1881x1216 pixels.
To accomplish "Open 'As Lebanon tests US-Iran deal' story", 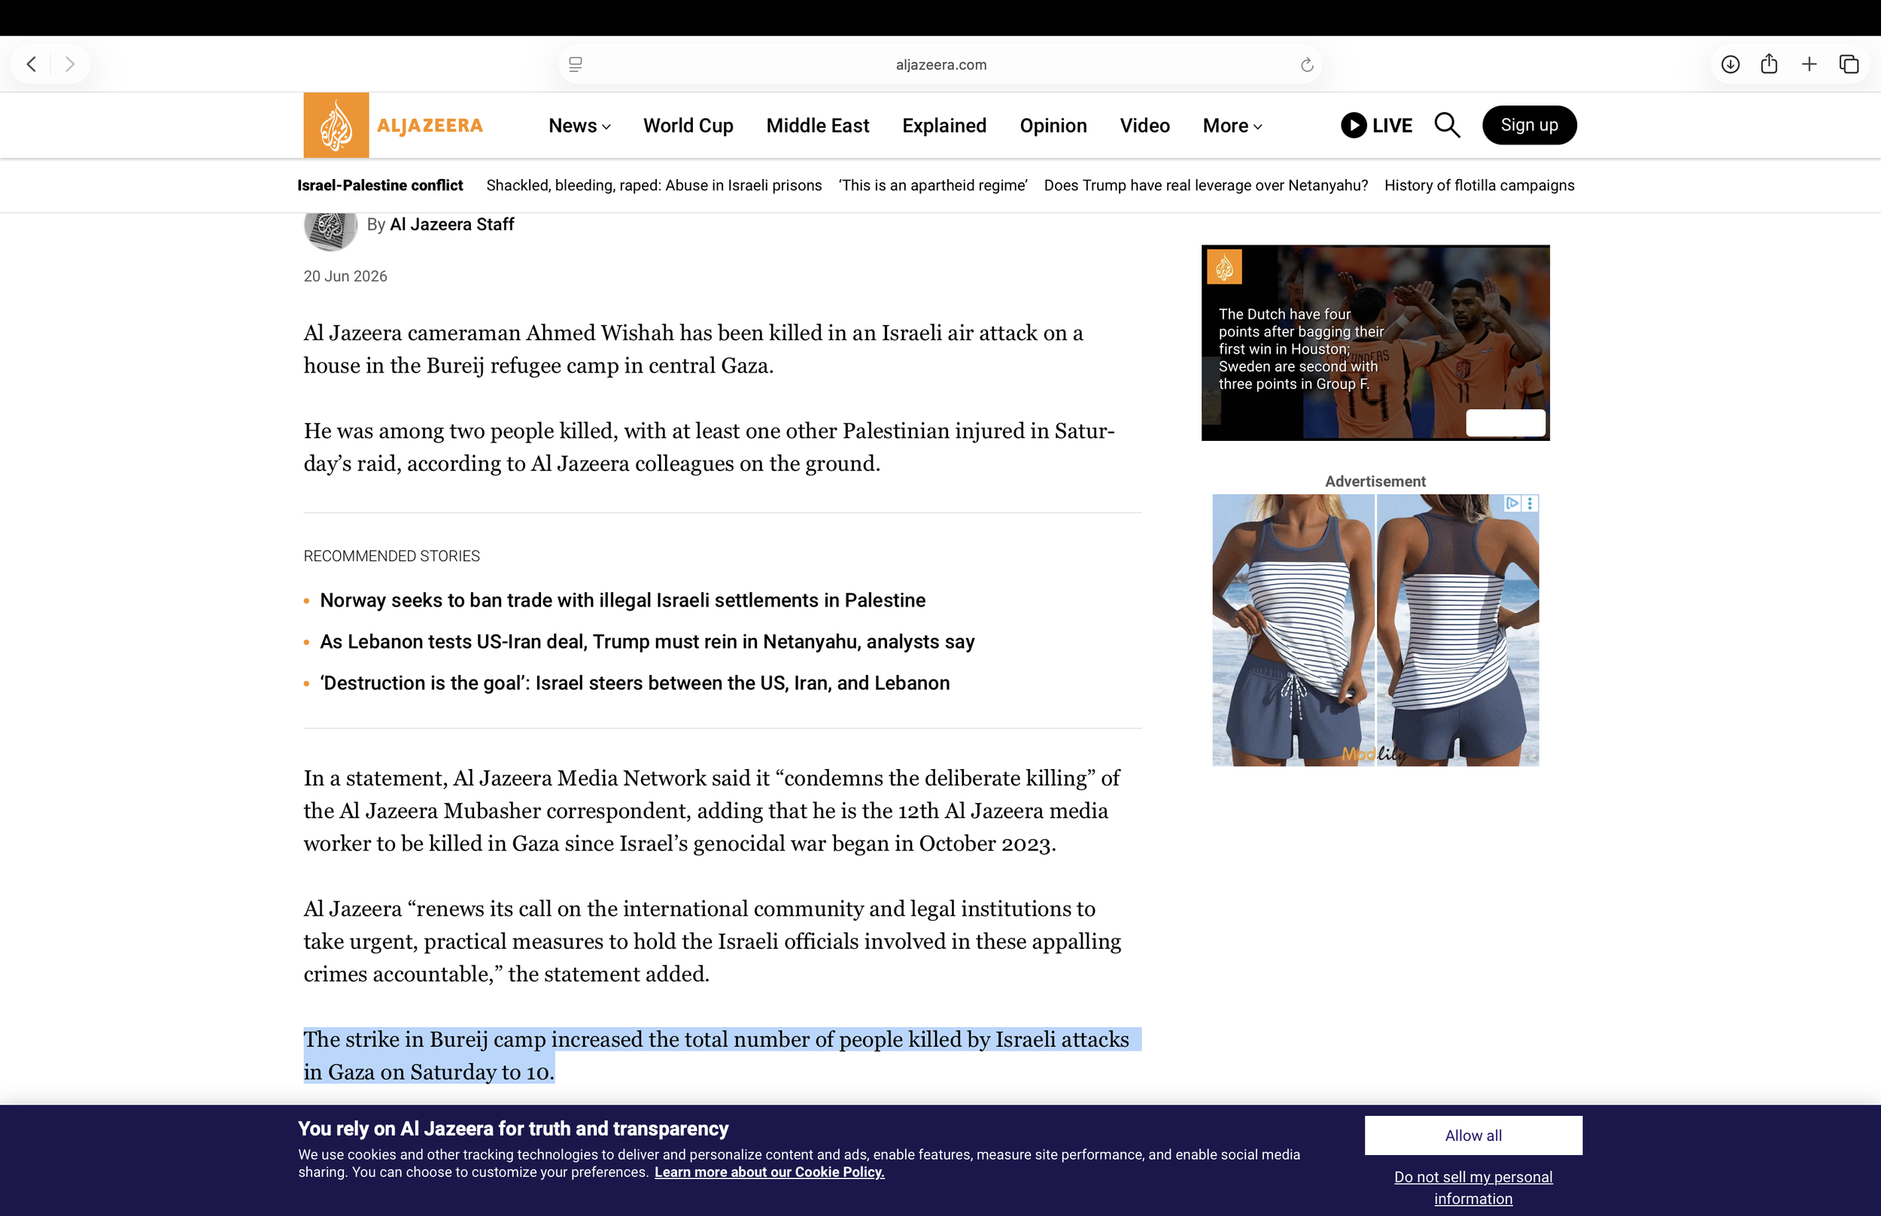I will click(647, 642).
